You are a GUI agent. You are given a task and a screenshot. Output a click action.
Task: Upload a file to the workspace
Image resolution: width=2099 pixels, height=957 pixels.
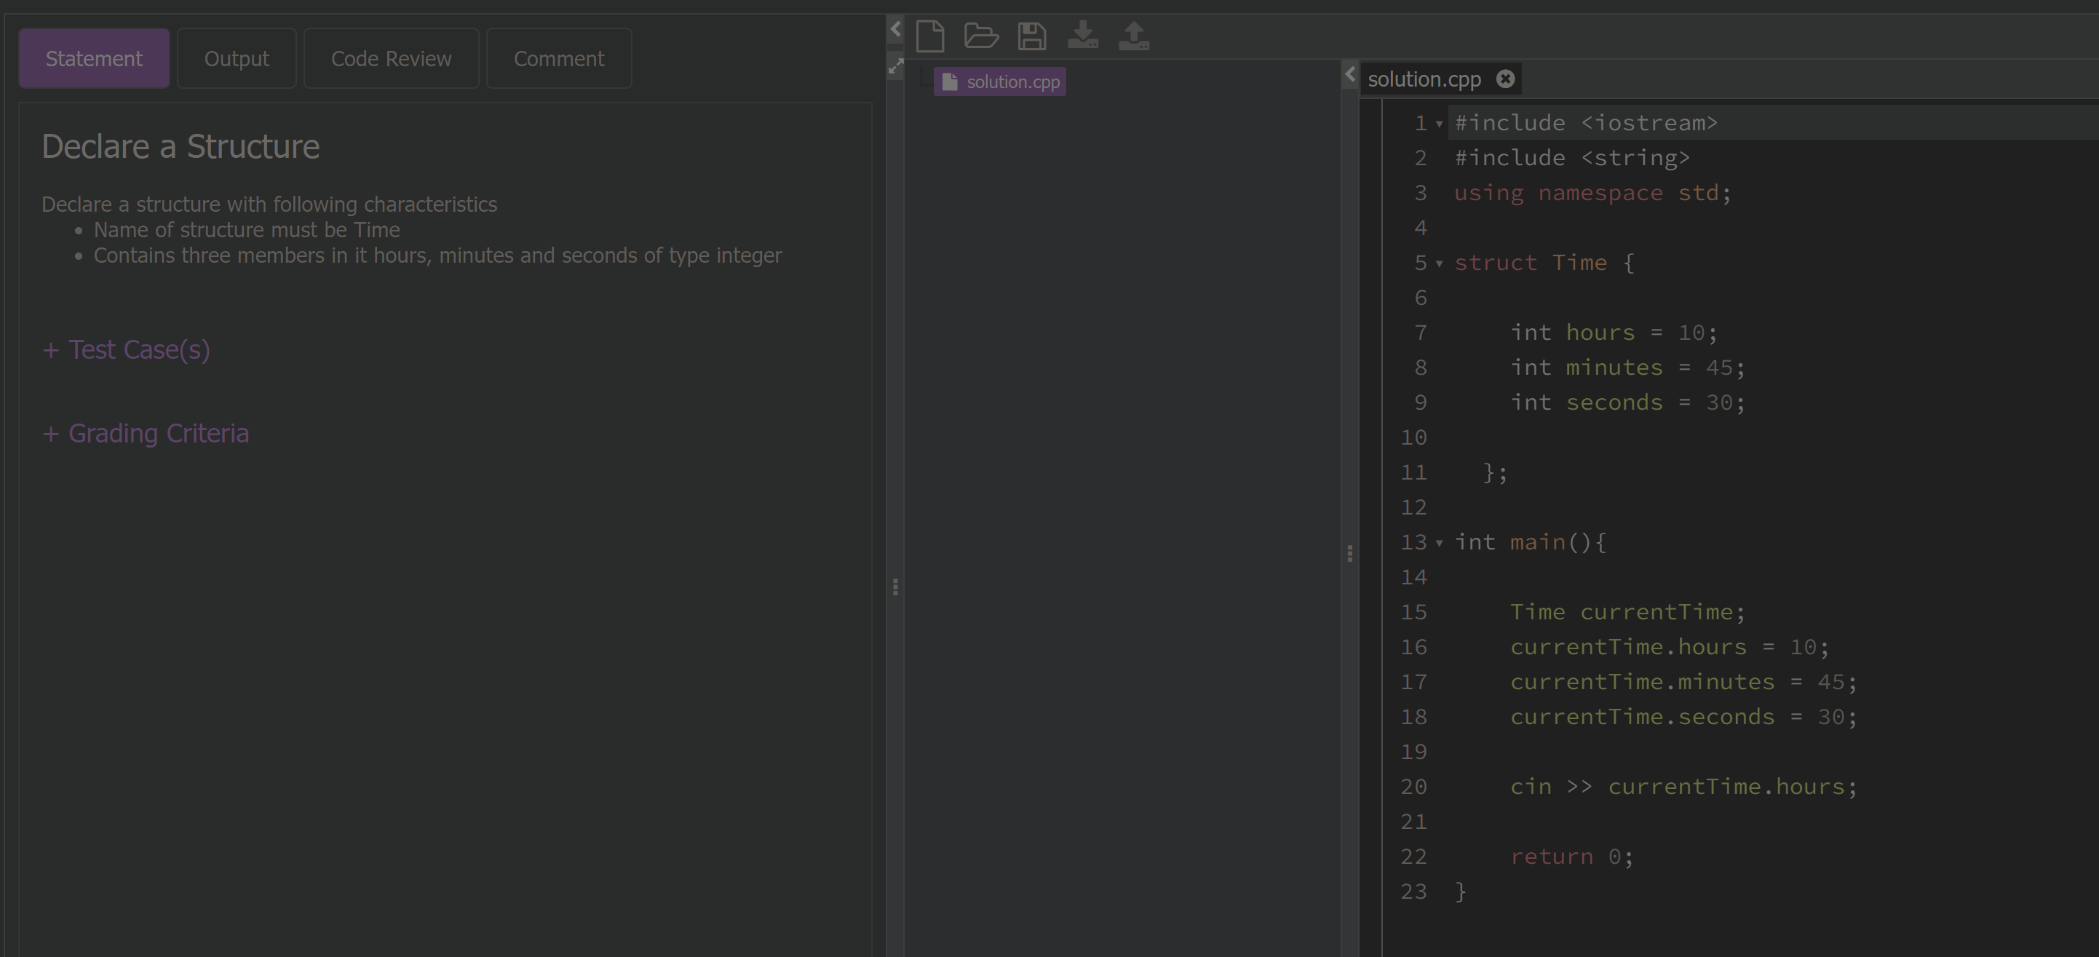pos(1133,34)
